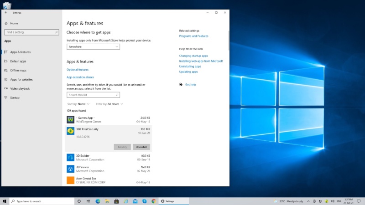Open the Startup settings page
The image size is (365, 205).
click(x=15, y=97)
